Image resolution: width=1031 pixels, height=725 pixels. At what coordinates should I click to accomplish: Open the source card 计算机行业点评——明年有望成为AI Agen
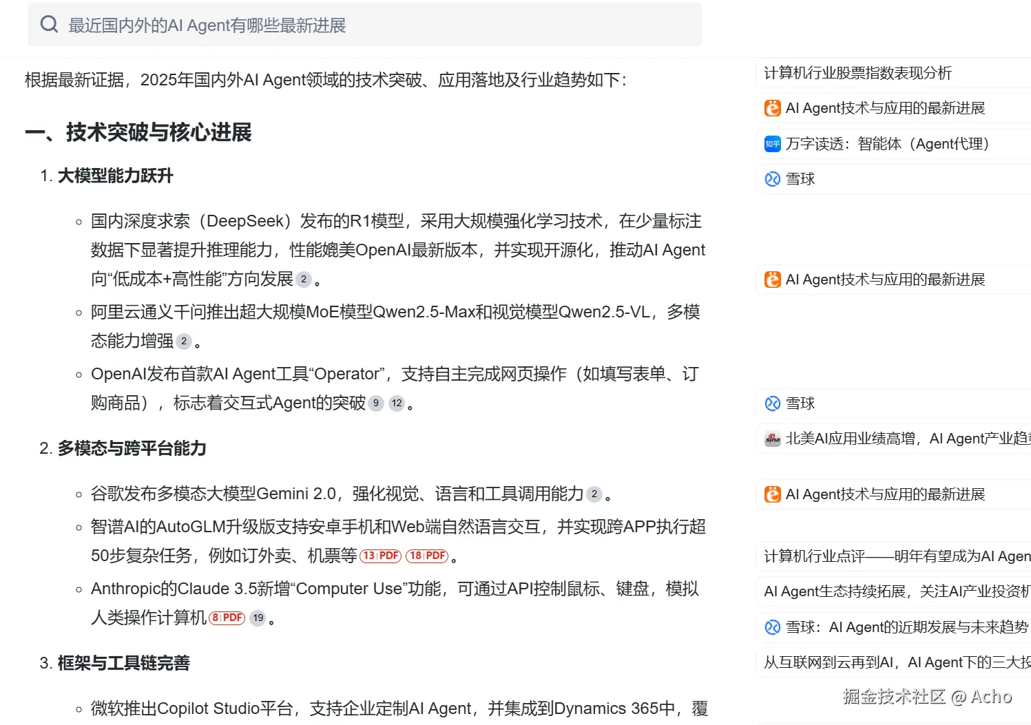pos(893,556)
